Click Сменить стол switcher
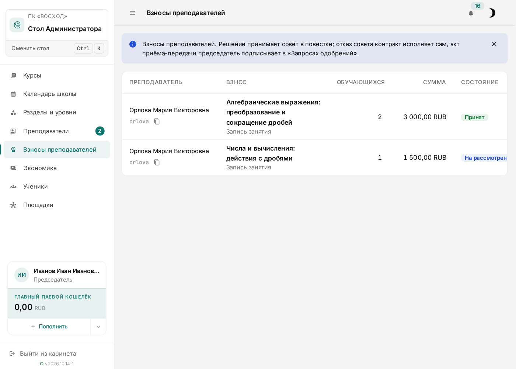 pyautogui.click(x=57, y=48)
